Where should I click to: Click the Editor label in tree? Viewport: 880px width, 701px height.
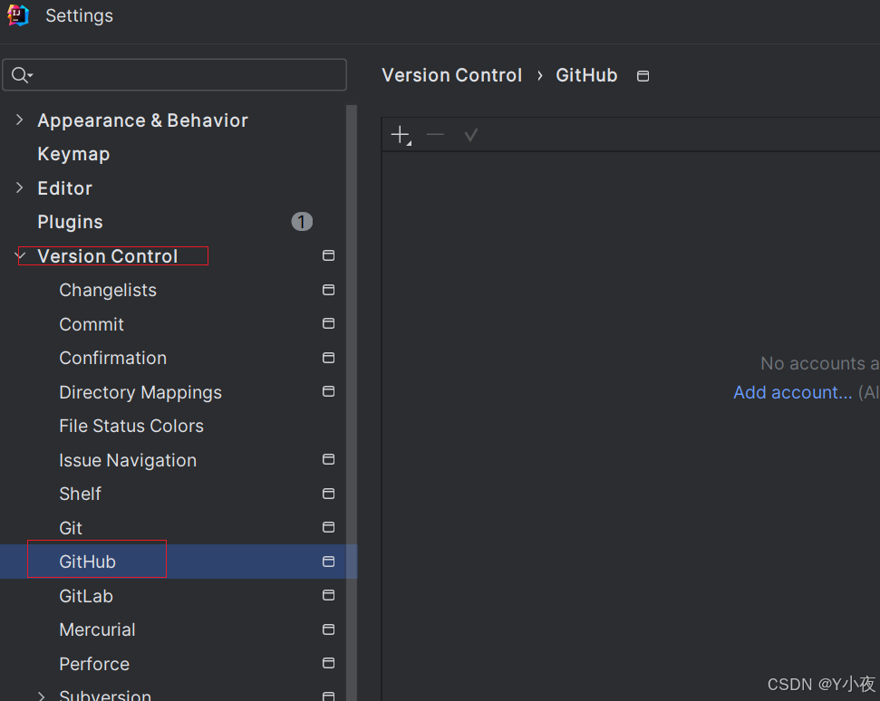pos(64,187)
